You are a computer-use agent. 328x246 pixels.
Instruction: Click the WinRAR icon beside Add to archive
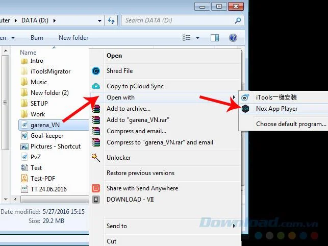(96, 109)
